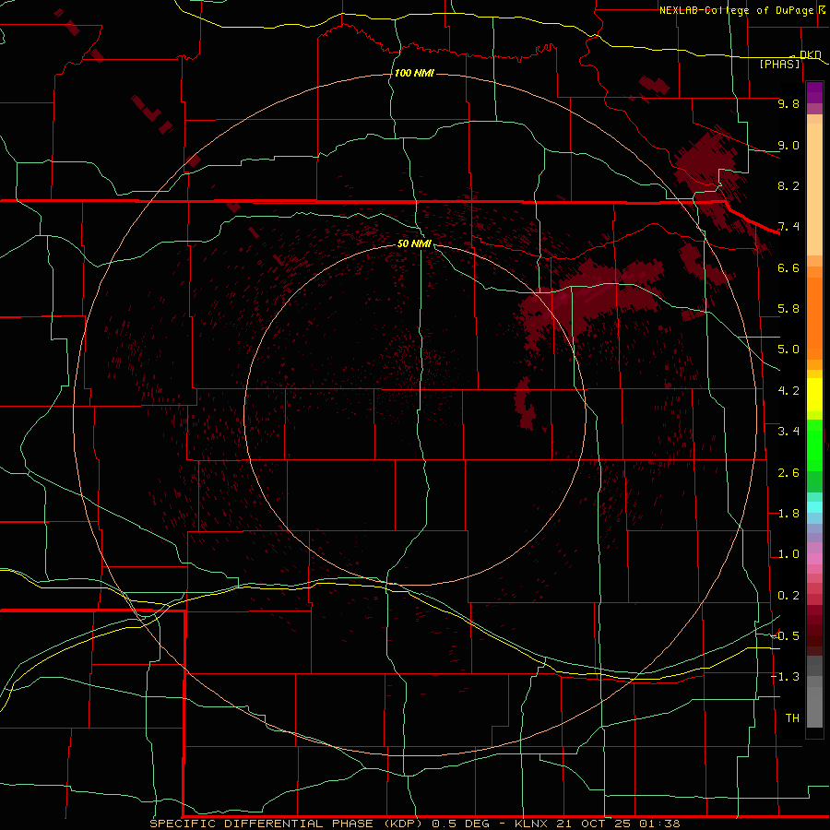Screen dimensions: 830x830
Task: Click the 8.2 value on the color scale
Action: 788,185
